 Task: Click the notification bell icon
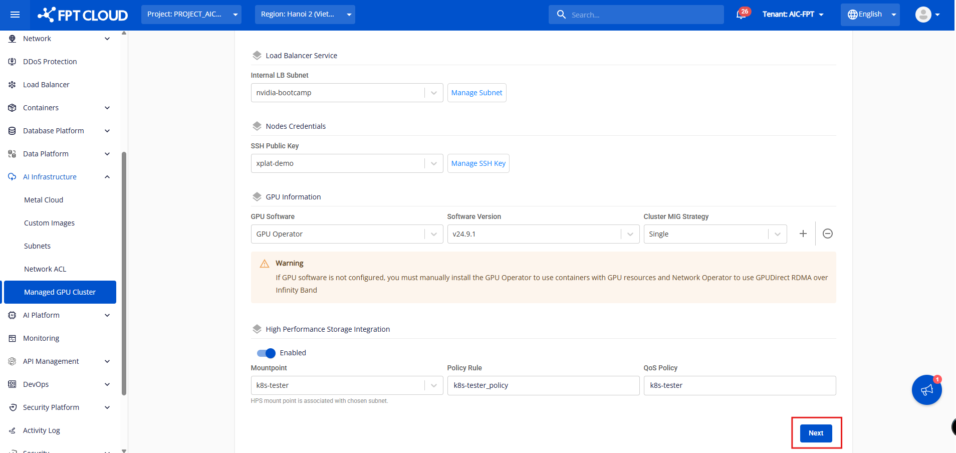click(x=741, y=15)
